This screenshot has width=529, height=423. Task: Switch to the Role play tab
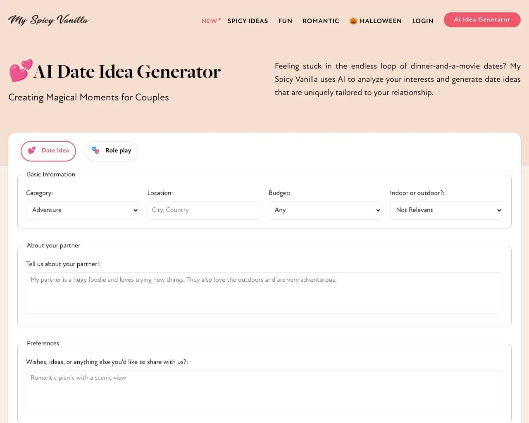coord(111,151)
